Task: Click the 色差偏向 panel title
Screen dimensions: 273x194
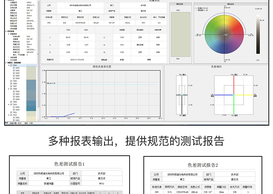Action: [216, 67]
